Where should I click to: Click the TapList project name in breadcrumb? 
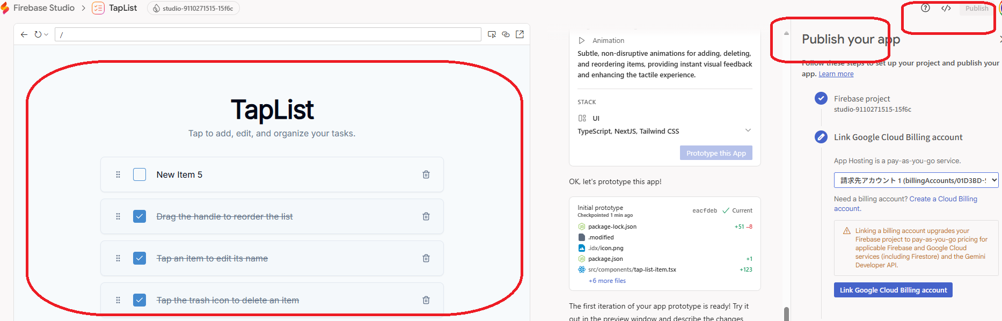(x=123, y=8)
